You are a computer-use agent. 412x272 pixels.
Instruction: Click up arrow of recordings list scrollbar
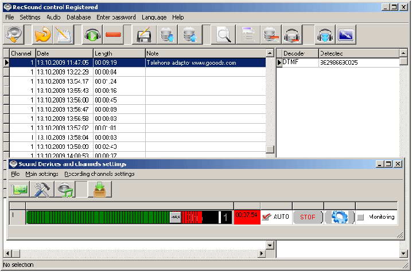tap(270, 53)
